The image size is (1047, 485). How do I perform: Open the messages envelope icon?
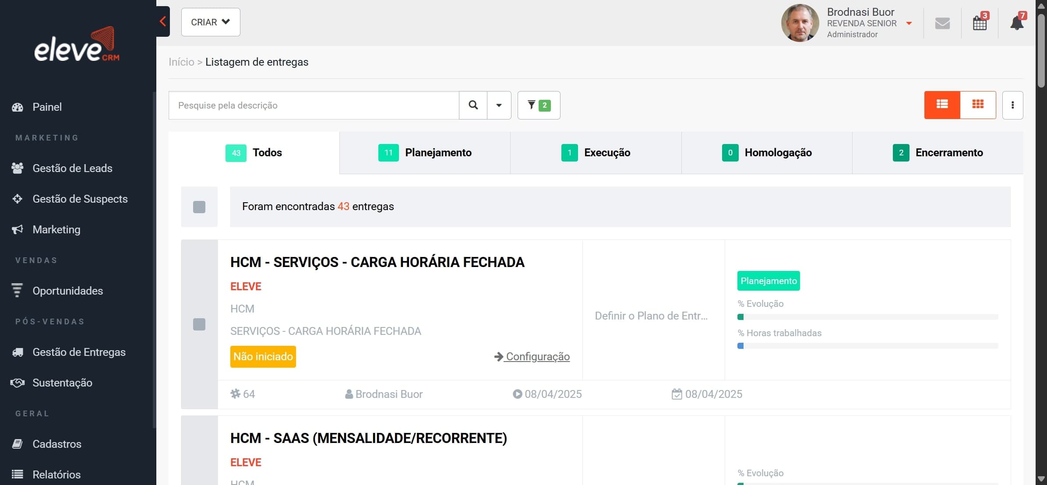[x=942, y=23]
